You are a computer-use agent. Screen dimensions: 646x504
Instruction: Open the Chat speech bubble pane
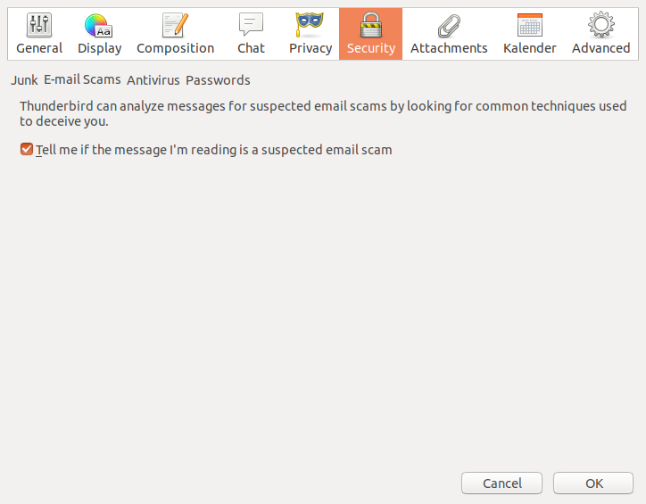tap(251, 34)
